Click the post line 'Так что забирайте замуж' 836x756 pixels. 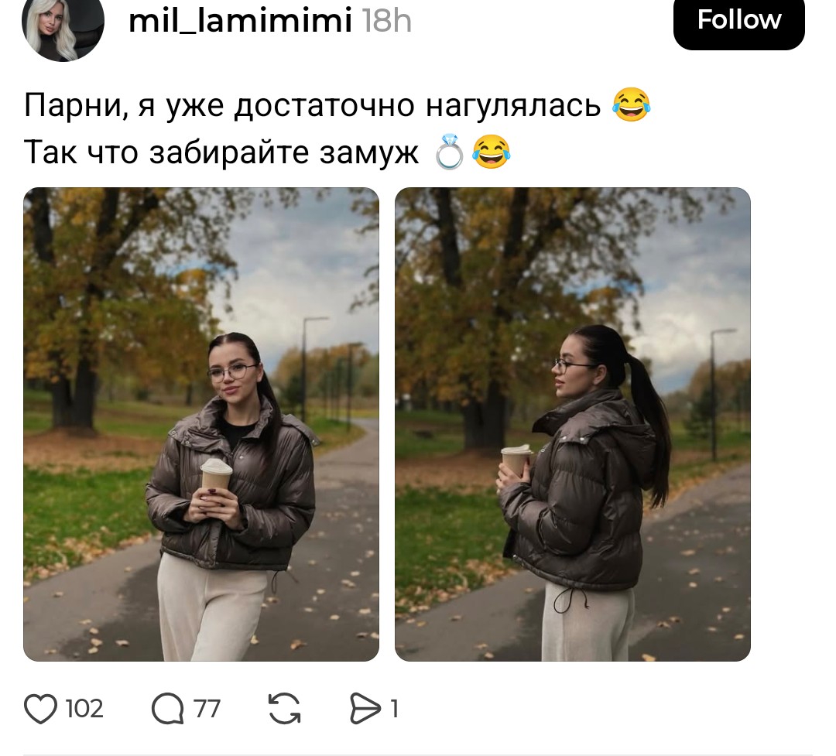221,152
